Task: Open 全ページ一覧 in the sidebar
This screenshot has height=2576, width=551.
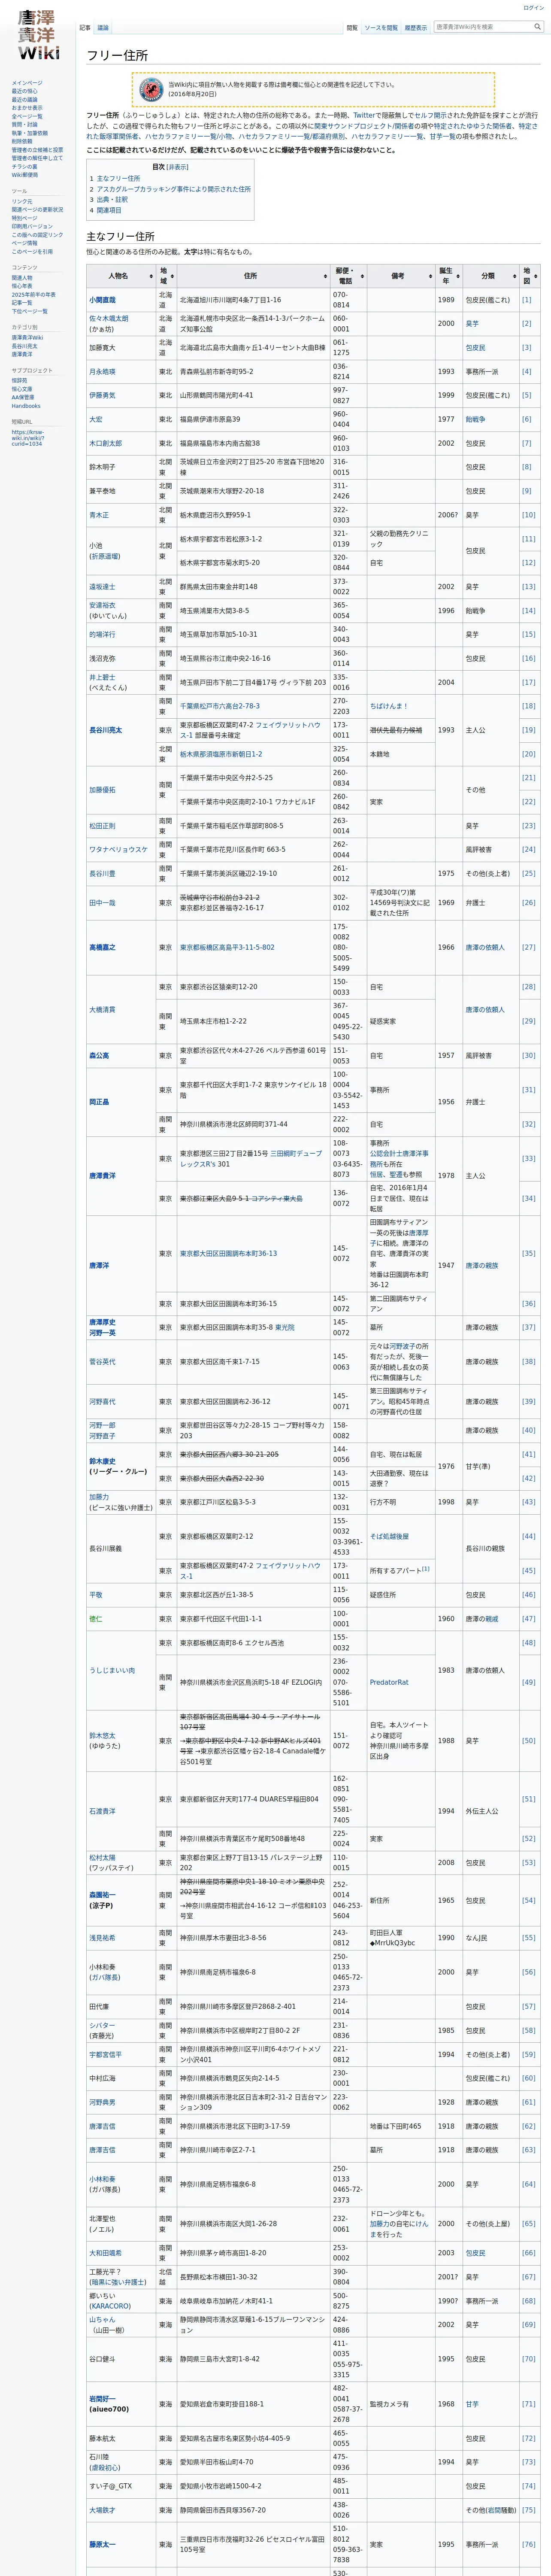Action: tap(27, 116)
